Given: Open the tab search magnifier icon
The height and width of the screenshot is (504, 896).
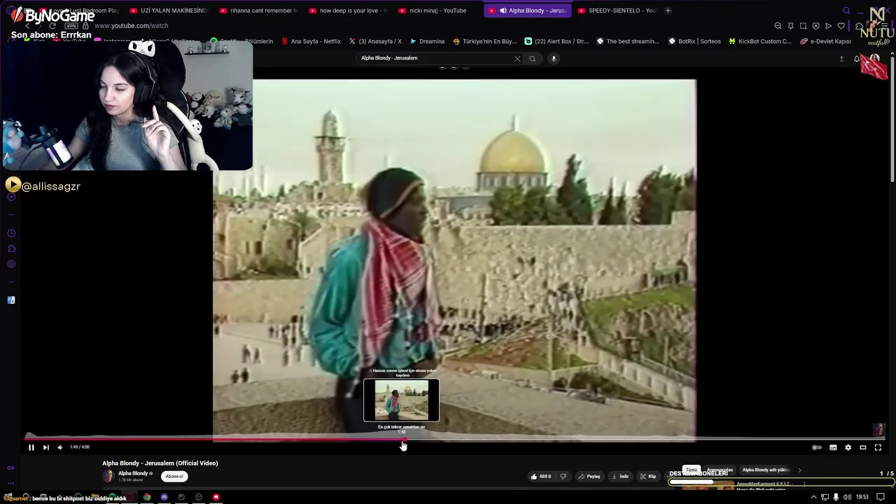Looking at the screenshot, I should pos(846,10).
